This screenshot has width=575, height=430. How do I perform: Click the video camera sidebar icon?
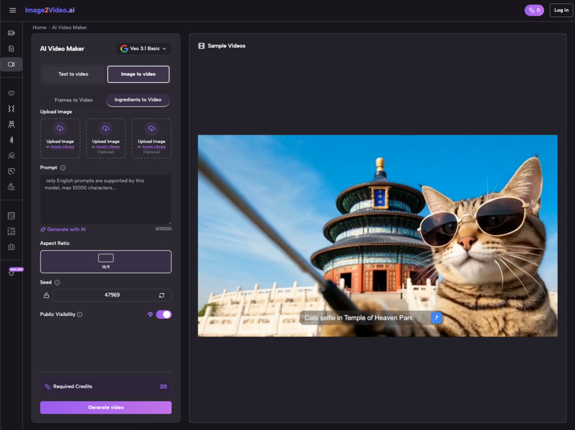tap(11, 65)
